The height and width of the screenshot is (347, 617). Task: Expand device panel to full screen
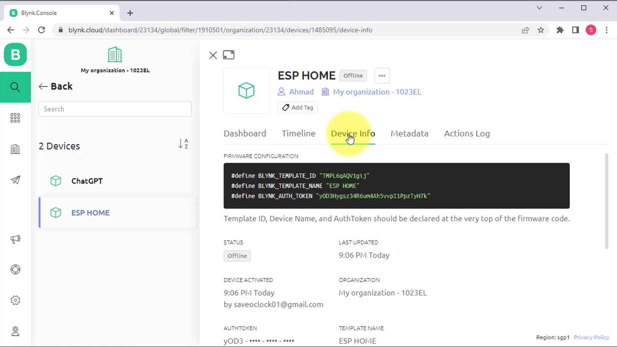pos(229,55)
